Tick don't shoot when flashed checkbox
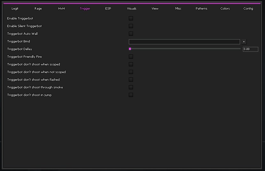265x171 pixels. [x=131, y=80]
